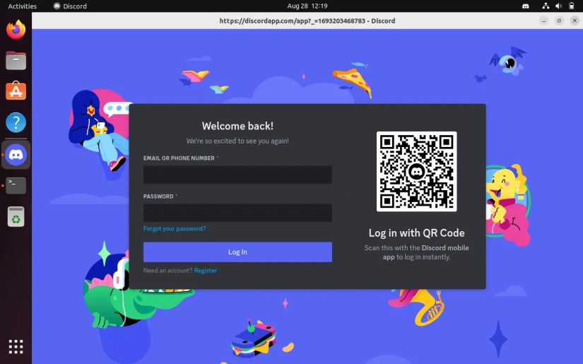Close the Discord window
Screen dimensions: 583x364
[575, 20]
